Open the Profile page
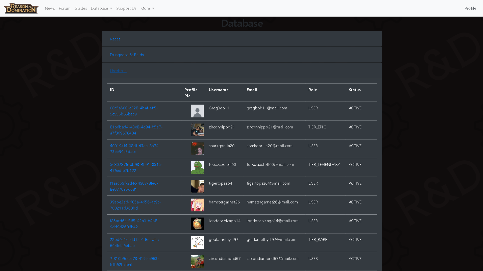This screenshot has height=271, width=483. (x=470, y=8)
